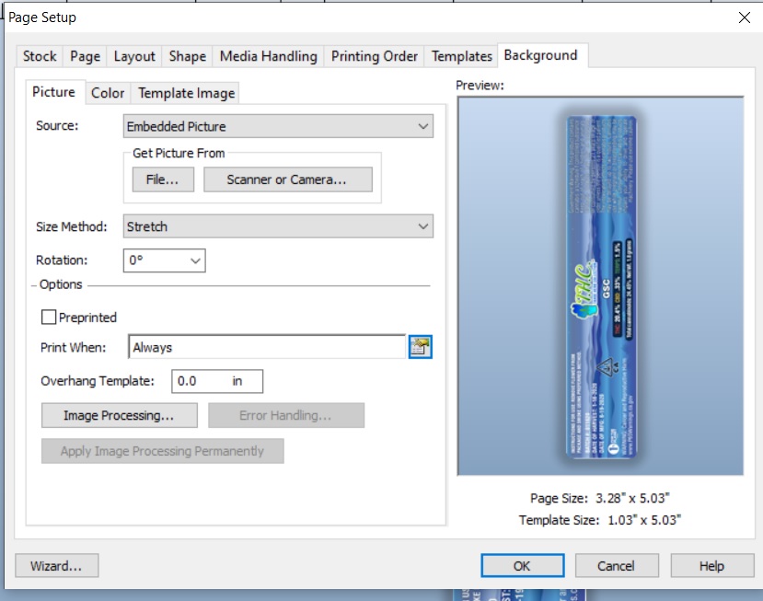Viewport: 763px width, 601px height.
Task: Enable the Preprinted checkbox
Action: pyautogui.click(x=49, y=318)
